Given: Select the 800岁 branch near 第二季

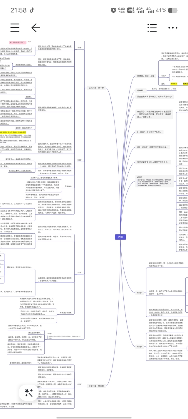Looking at the screenshot, I should 79,384.
